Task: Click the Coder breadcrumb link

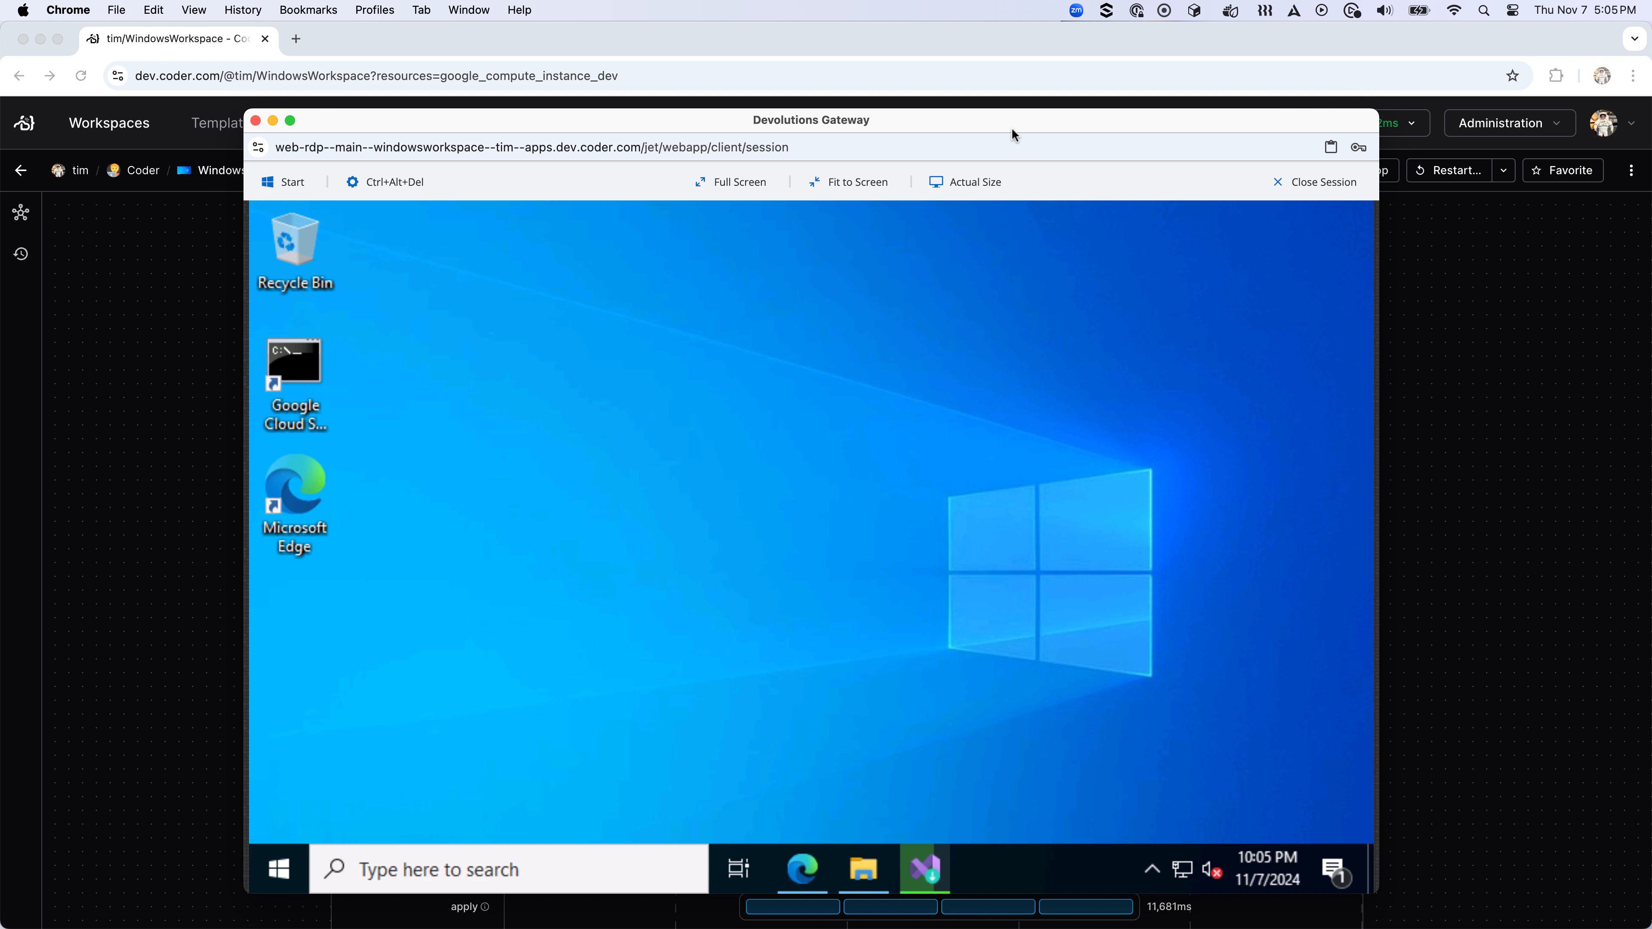Action: 133,171
